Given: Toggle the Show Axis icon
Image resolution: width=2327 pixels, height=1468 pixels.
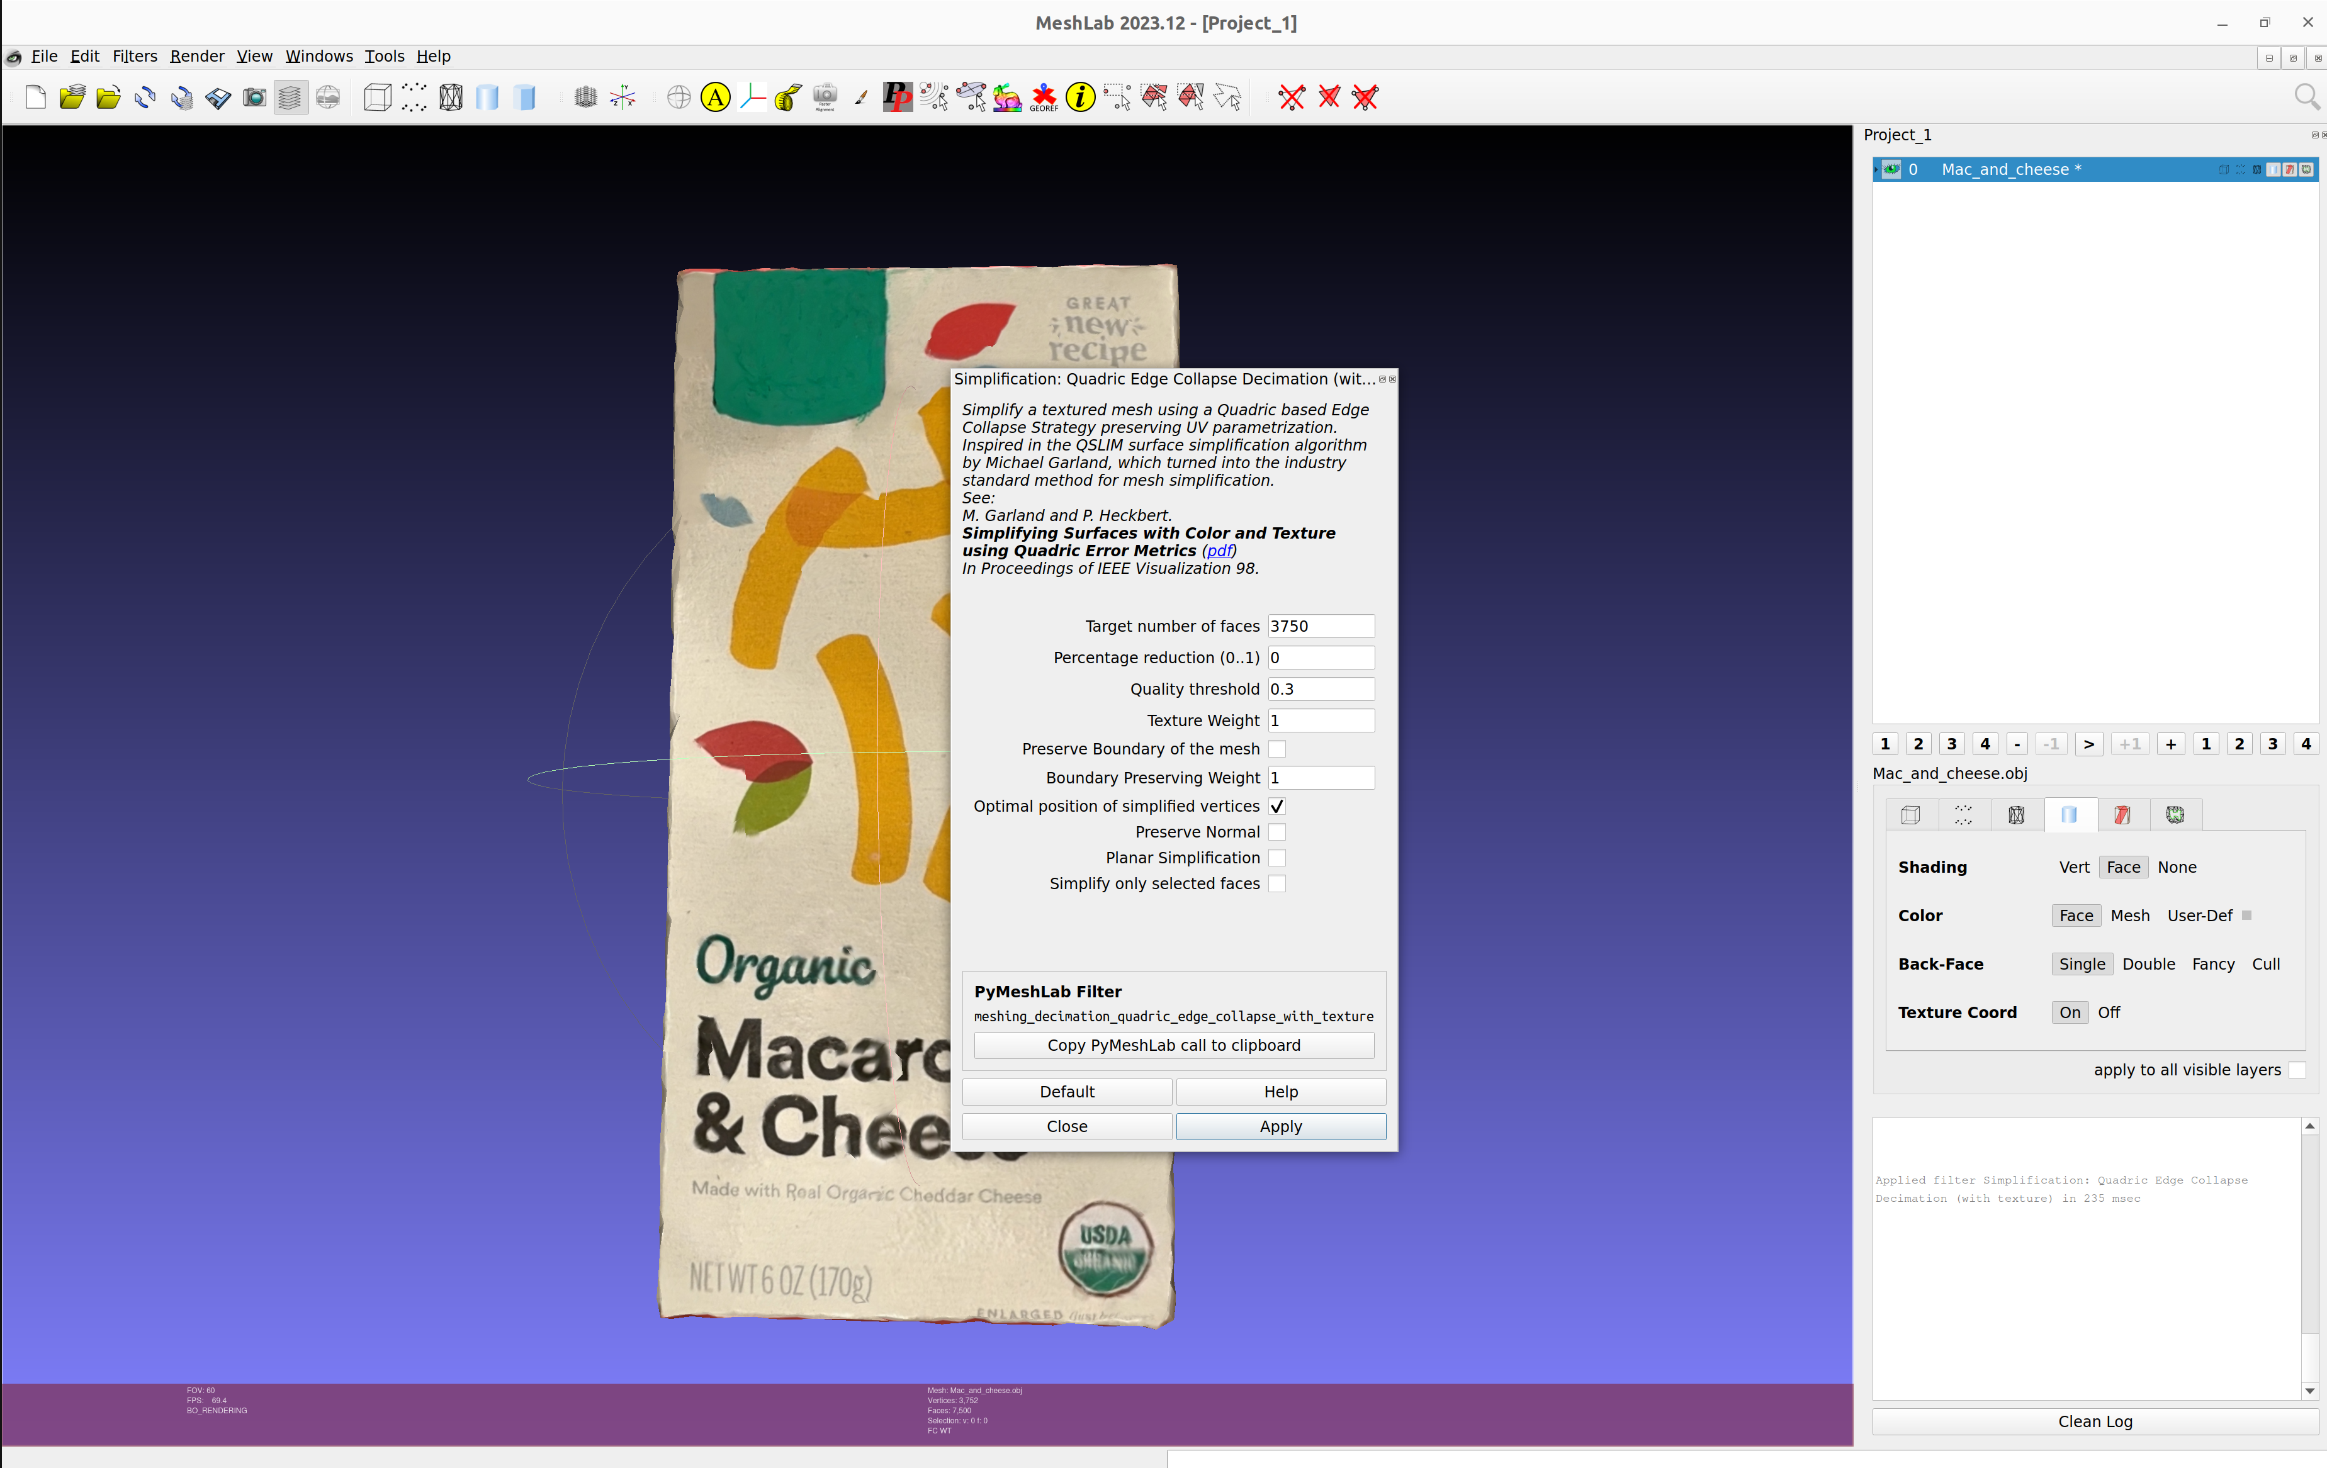Looking at the screenshot, I should pyautogui.click(x=623, y=96).
